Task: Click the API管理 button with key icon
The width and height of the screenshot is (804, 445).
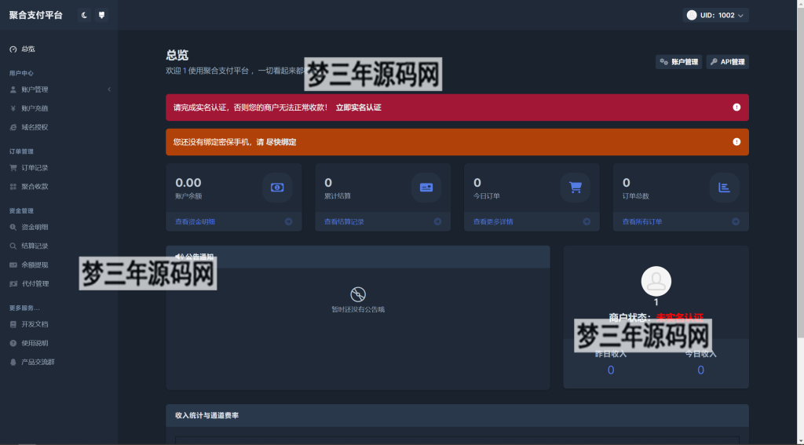Action: point(728,62)
